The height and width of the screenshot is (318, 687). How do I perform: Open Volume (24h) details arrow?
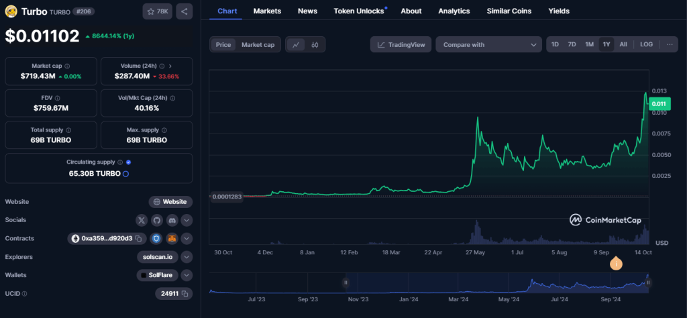pyautogui.click(x=170, y=66)
